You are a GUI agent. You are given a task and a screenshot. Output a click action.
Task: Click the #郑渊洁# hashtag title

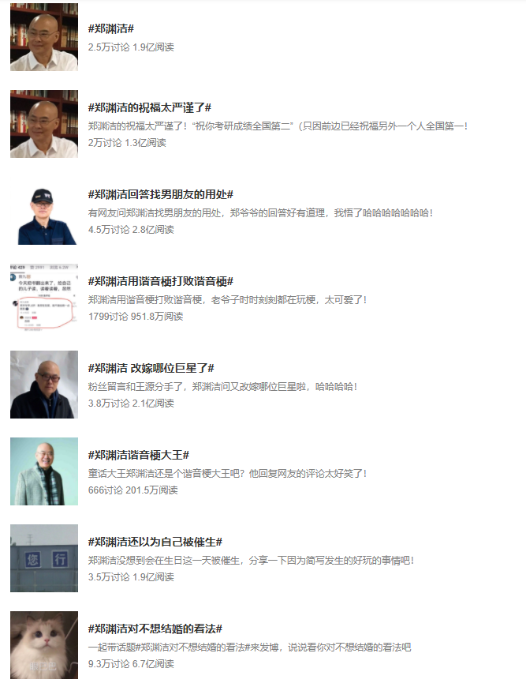coord(110,29)
